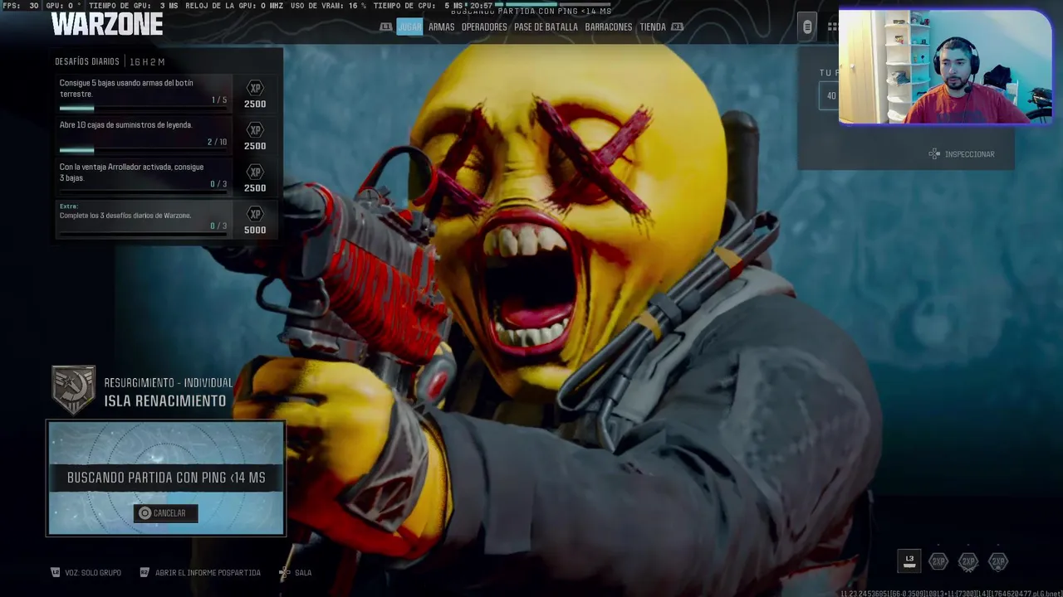The height and width of the screenshot is (597, 1063).
Task: Click progress bar of cajas de suministros challenge
Action: pyautogui.click(x=143, y=150)
